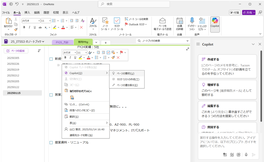Screen dimensions: 264x162
Task: Click the ribbon red X delete icon
Action: pyautogui.click(x=81, y=27)
